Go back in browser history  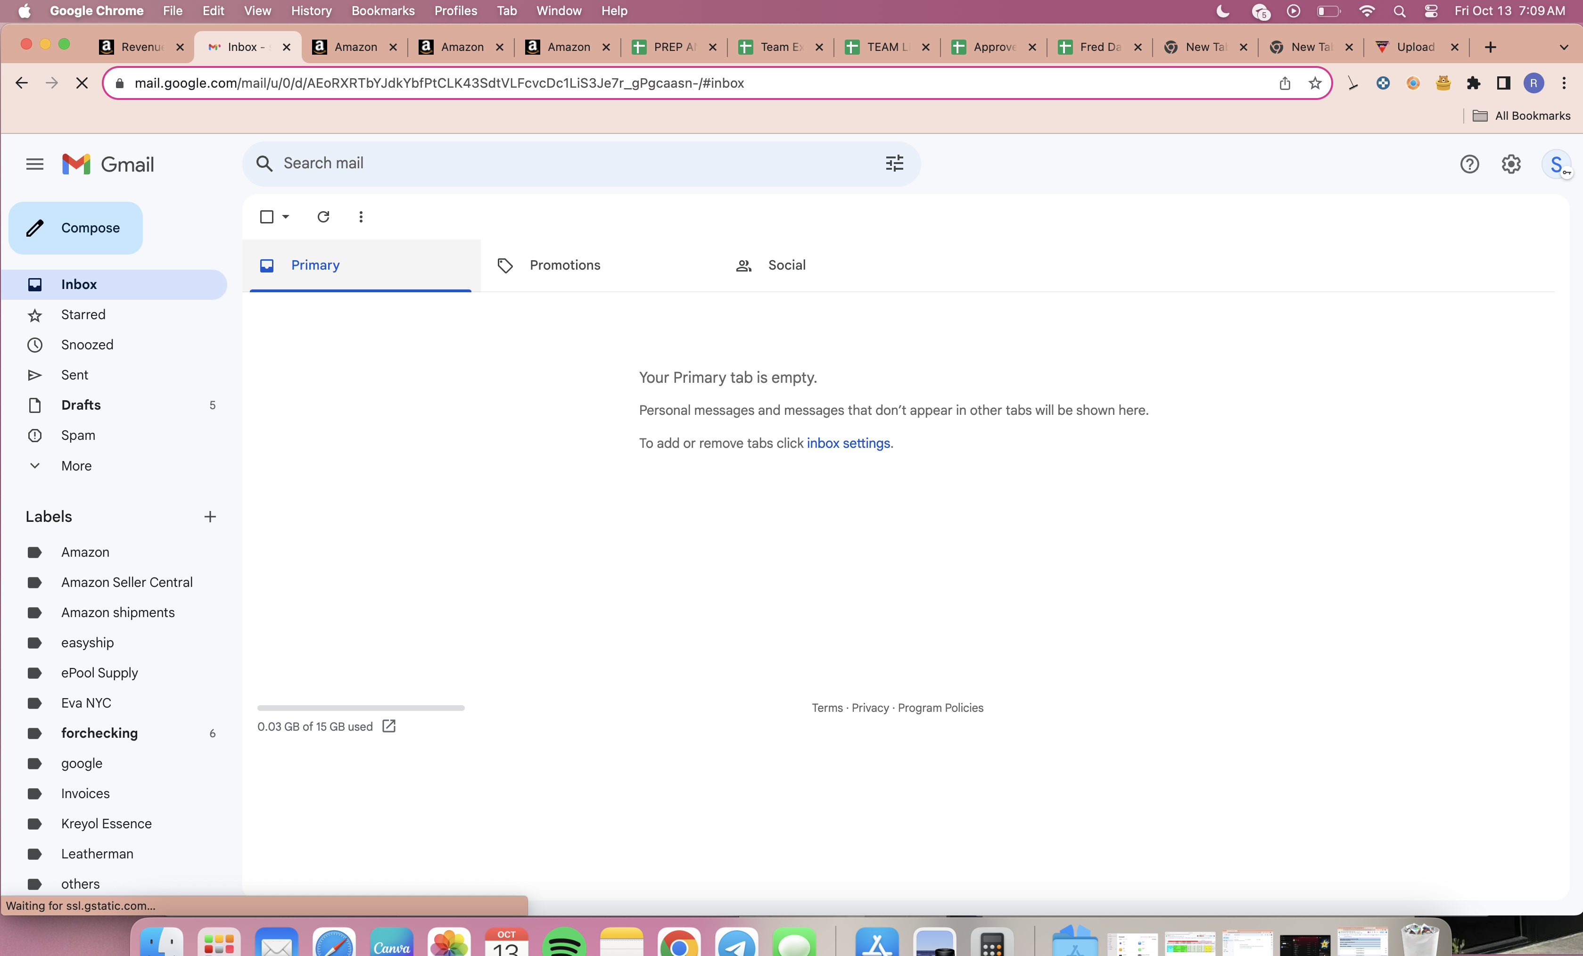tap(22, 83)
